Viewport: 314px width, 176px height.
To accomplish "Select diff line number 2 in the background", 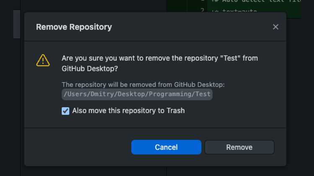I will [x=203, y=10].
